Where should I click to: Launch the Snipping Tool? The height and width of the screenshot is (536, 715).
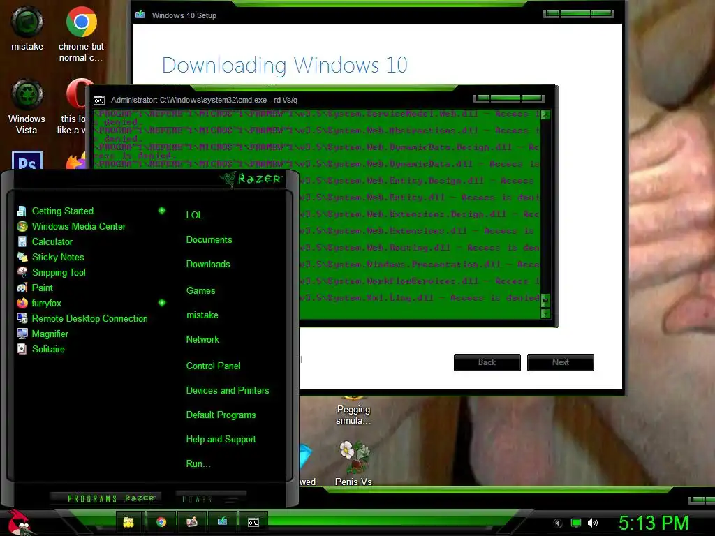51,273
